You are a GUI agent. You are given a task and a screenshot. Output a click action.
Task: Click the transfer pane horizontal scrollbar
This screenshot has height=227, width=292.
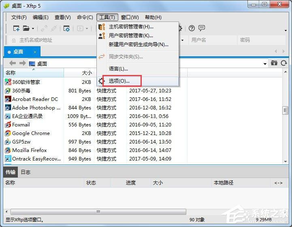click(x=98, y=212)
